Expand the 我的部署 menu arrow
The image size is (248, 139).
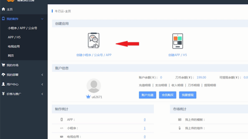click(x=42, y=75)
